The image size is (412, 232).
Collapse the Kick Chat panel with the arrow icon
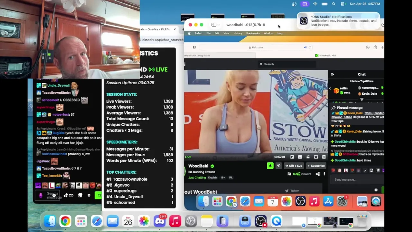click(x=332, y=74)
